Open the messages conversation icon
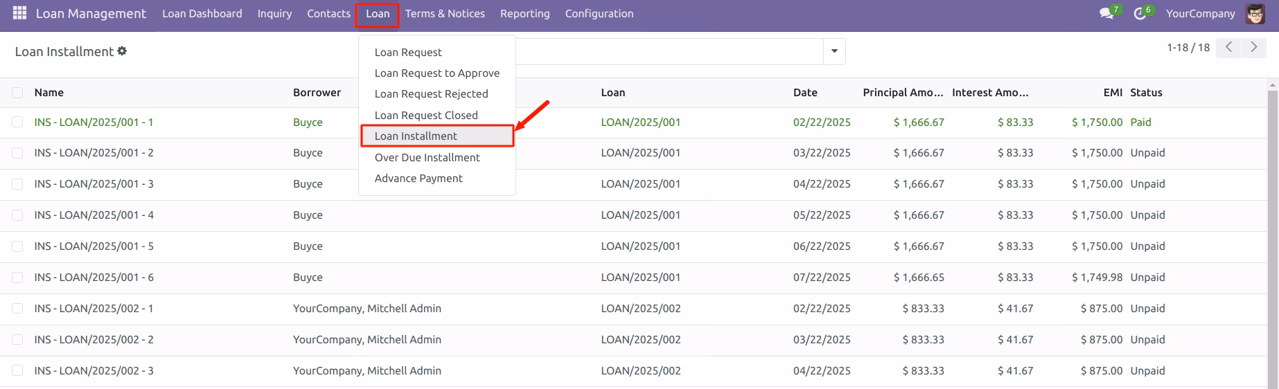This screenshot has width=1279, height=389. tap(1106, 14)
